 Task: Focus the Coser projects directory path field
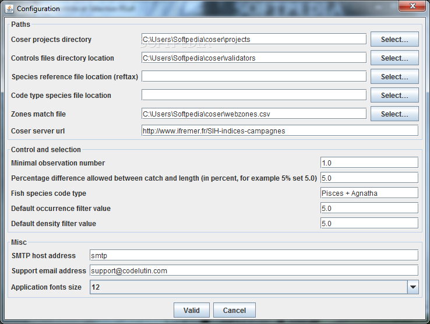254,39
